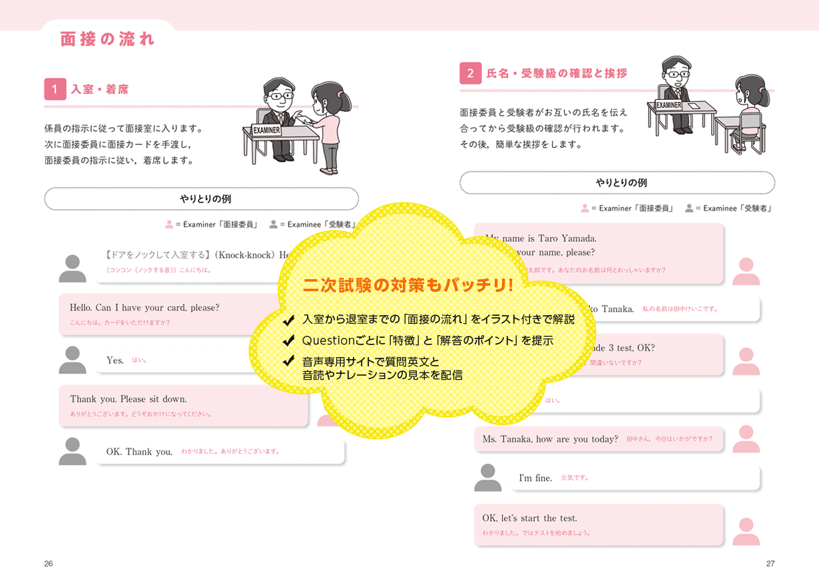Click the 面接の流れ title tab
This screenshot has height=581, width=819.
pyautogui.click(x=108, y=39)
